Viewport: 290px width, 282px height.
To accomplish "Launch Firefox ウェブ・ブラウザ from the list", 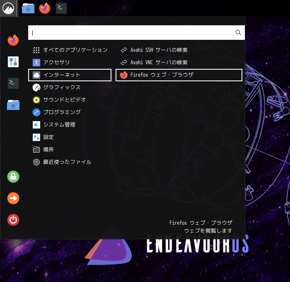I will coord(179,75).
